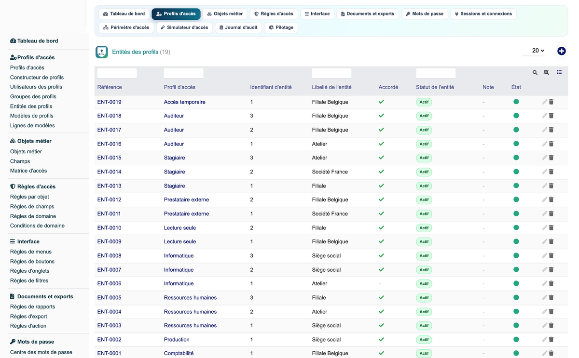The width and height of the screenshot is (579, 358).
Task: Click the green checkmark in row ENT-0017
Action: [381, 130]
